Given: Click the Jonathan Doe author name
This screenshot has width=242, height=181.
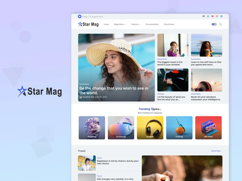Looking at the screenshot, I should (x=88, y=97).
